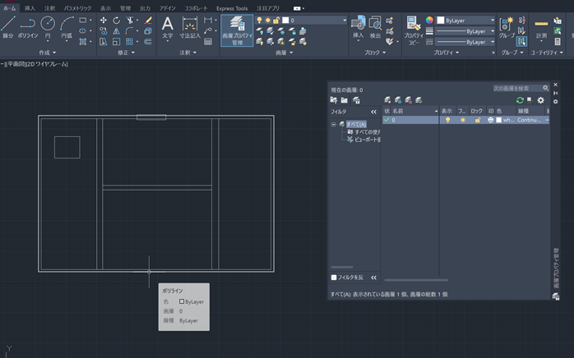The width and height of the screenshot is (574, 358).
Task: Select the 線分 (Line) tool
Action: coord(8,26)
